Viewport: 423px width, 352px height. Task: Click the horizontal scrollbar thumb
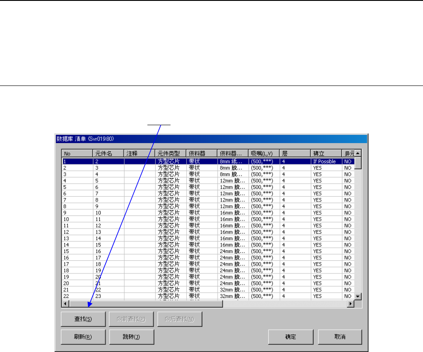(146, 304)
